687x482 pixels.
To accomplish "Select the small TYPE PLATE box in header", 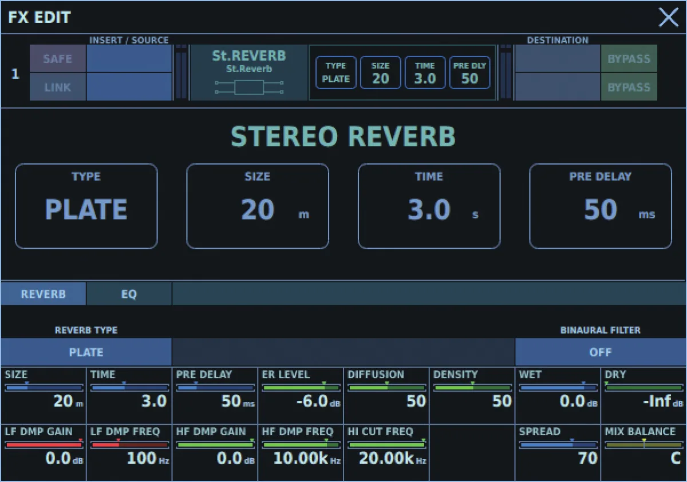I will coord(335,73).
